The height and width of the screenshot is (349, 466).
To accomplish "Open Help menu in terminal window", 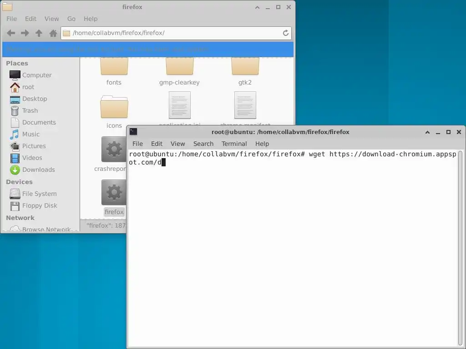I will 262,144.
